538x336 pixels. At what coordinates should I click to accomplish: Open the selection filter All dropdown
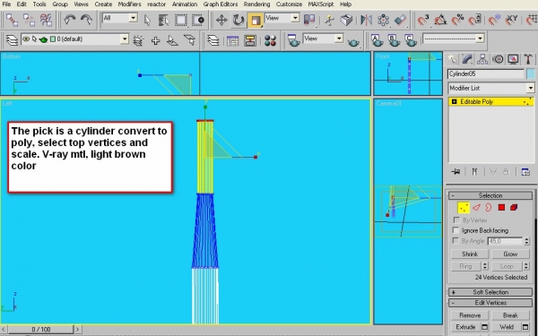134,18
